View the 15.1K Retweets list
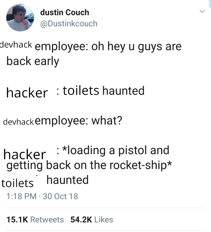The image size is (211, 232). pyautogui.click(x=35, y=220)
